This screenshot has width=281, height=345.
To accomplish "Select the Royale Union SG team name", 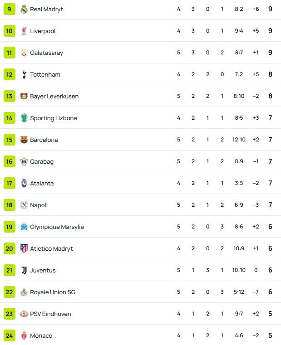I will (53, 292).
